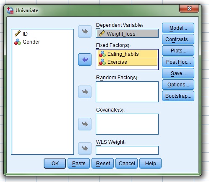
Task: Click the Paste button
Action: coord(78,163)
